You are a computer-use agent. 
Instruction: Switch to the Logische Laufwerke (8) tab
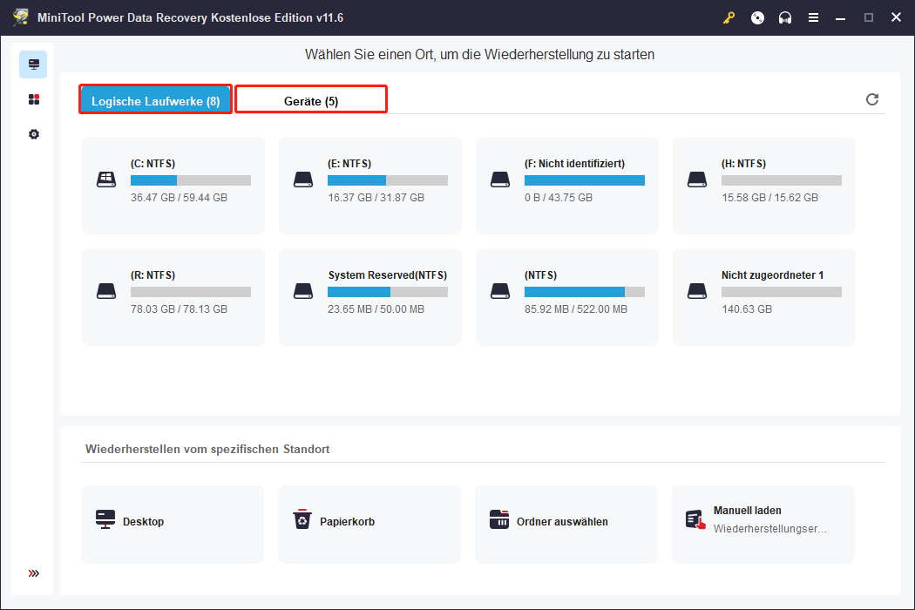(x=156, y=100)
